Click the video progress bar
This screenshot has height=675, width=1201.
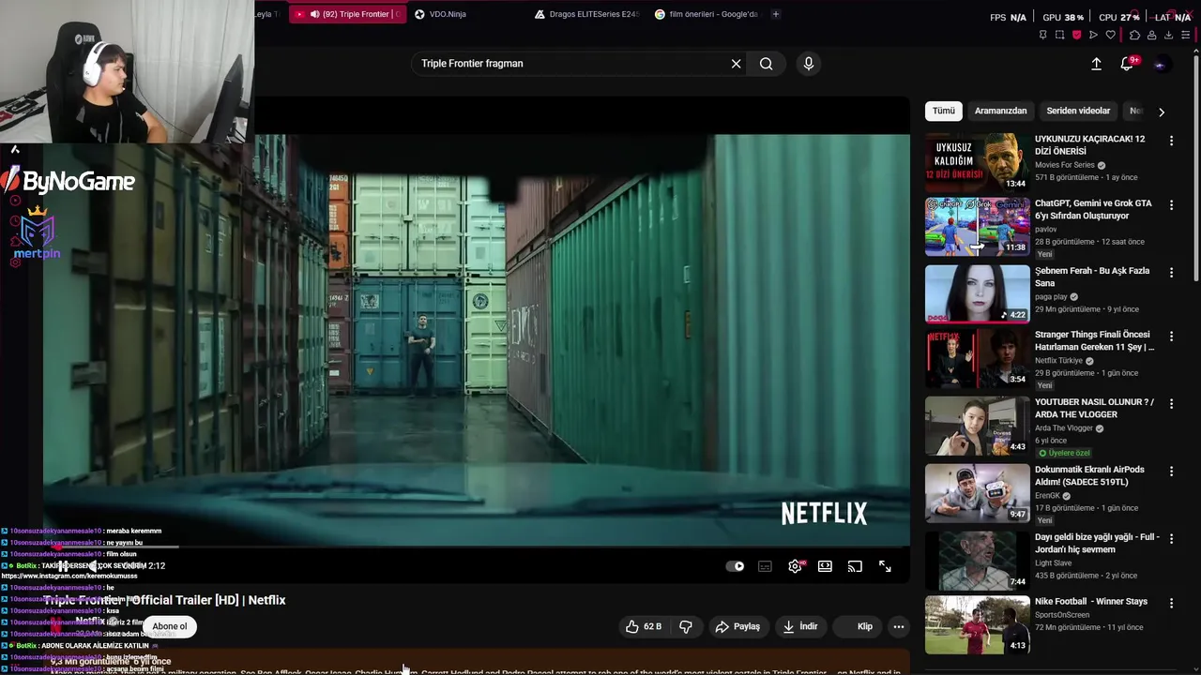[x=477, y=547]
